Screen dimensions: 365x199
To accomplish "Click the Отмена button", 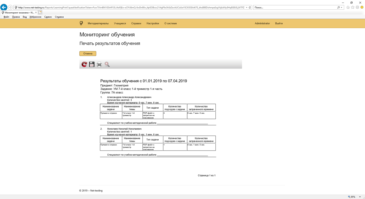I will [x=88, y=54].
